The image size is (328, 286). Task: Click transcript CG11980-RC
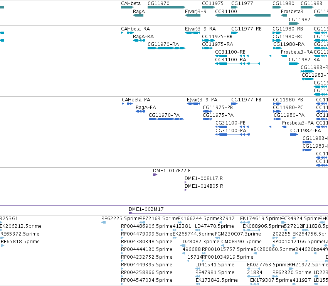pos(277,40)
